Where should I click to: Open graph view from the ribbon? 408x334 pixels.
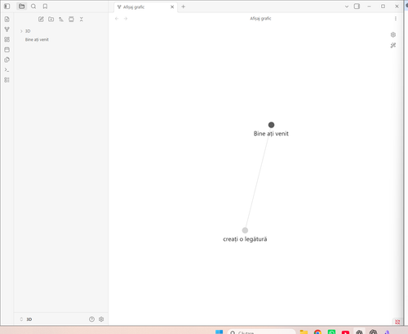[7, 29]
